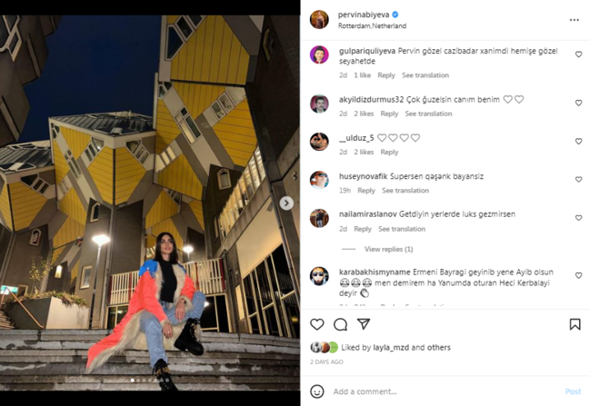Like gulpariquliyeva's comment

578,54
